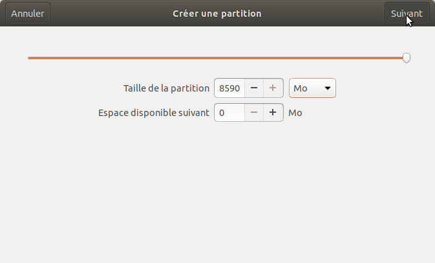Focus the Espace disponible suivant field
The height and width of the screenshot is (263, 435).
(229, 113)
